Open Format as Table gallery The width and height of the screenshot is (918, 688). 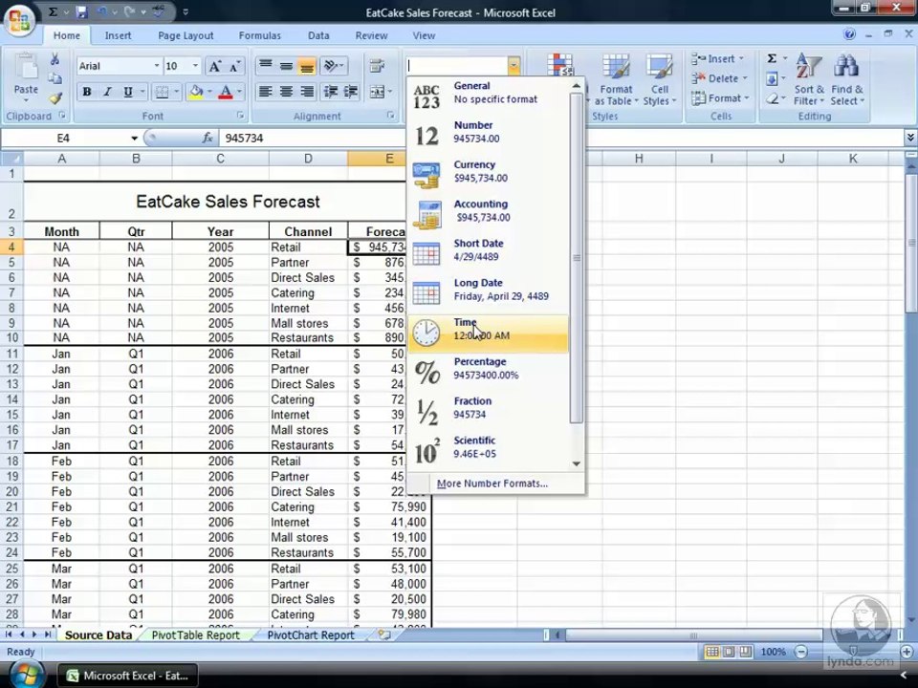coord(616,80)
